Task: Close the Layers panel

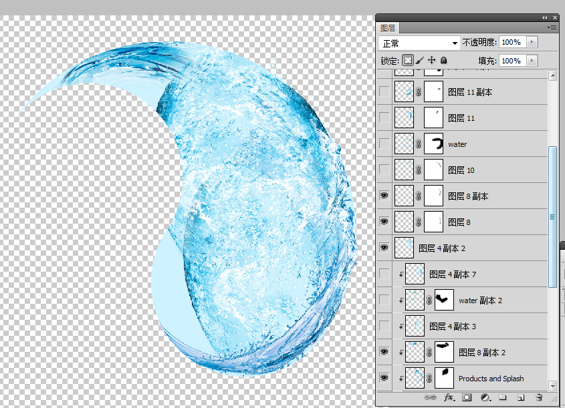Action: 555,17
